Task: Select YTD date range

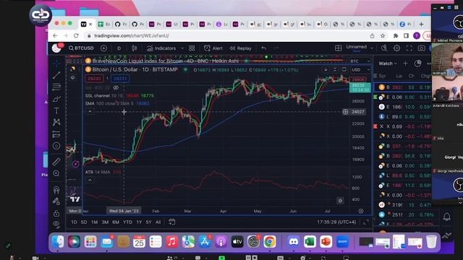Action: coord(127,222)
